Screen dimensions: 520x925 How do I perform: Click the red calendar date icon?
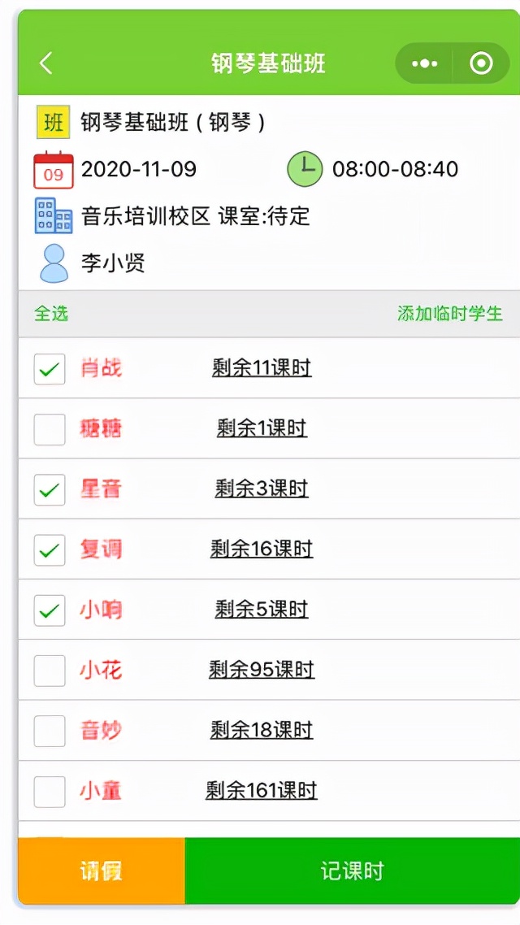pyautogui.click(x=54, y=169)
